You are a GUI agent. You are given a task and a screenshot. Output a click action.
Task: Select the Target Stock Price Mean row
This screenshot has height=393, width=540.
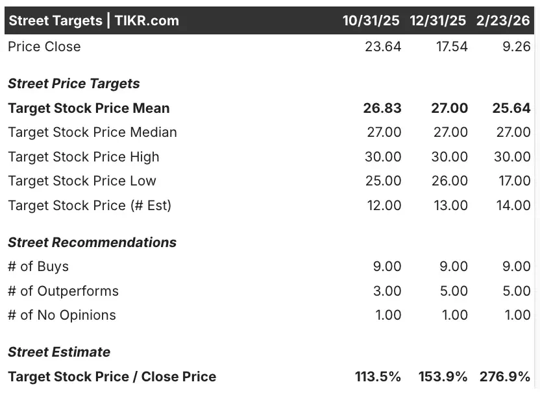tap(269, 108)
